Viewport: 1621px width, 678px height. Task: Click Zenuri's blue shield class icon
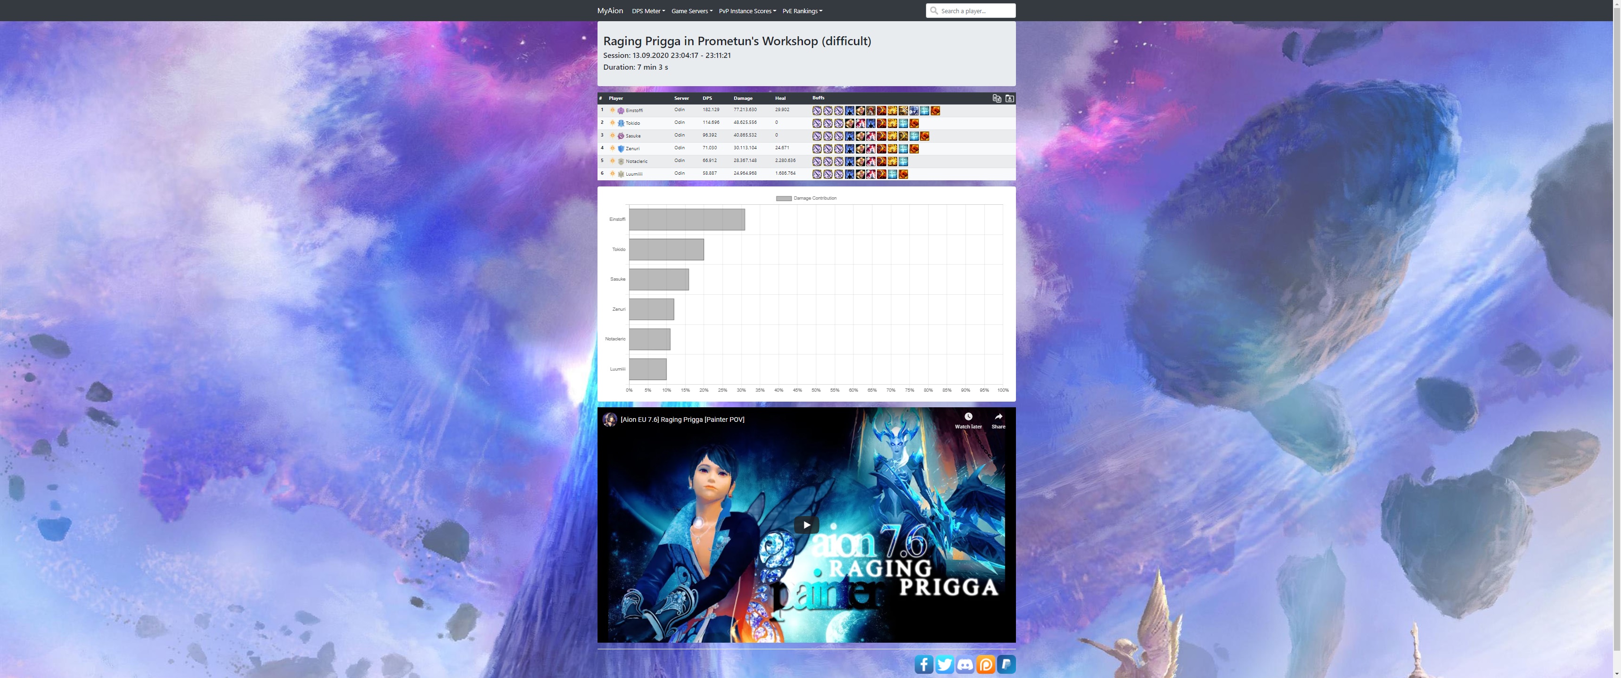(621, 149)
